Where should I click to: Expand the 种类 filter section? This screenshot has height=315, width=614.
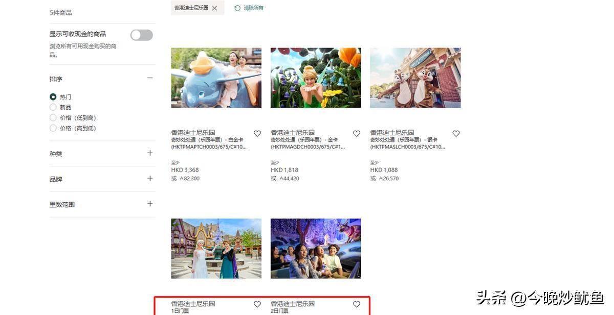(150, 153)
